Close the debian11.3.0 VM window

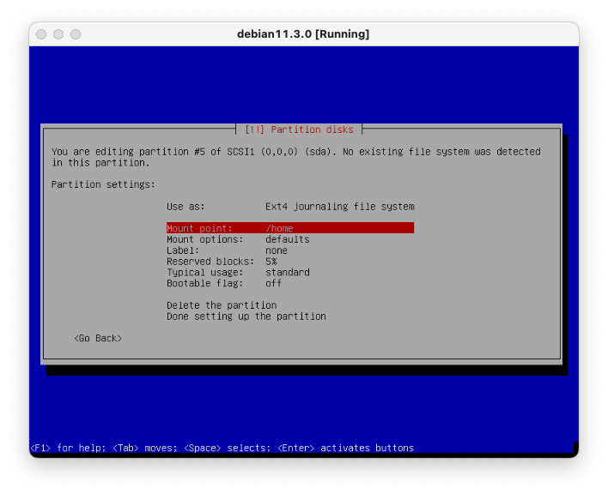click(40, 34)
